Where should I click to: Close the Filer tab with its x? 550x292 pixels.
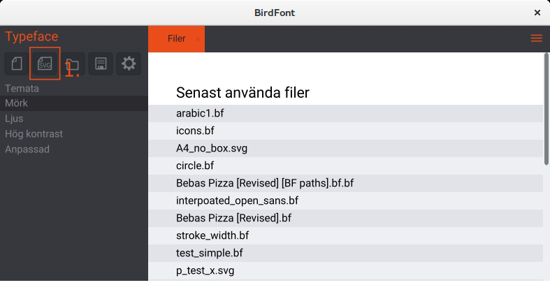pyautogui.click(x=198, y=39)
